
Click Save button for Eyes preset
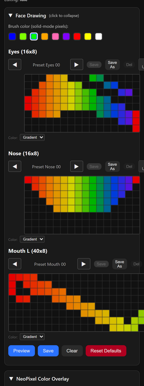click(x=94, y=65)
